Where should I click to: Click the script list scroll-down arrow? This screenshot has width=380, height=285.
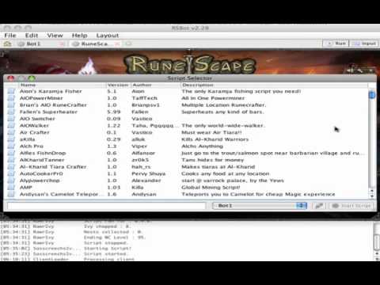[x=372, y=196]
